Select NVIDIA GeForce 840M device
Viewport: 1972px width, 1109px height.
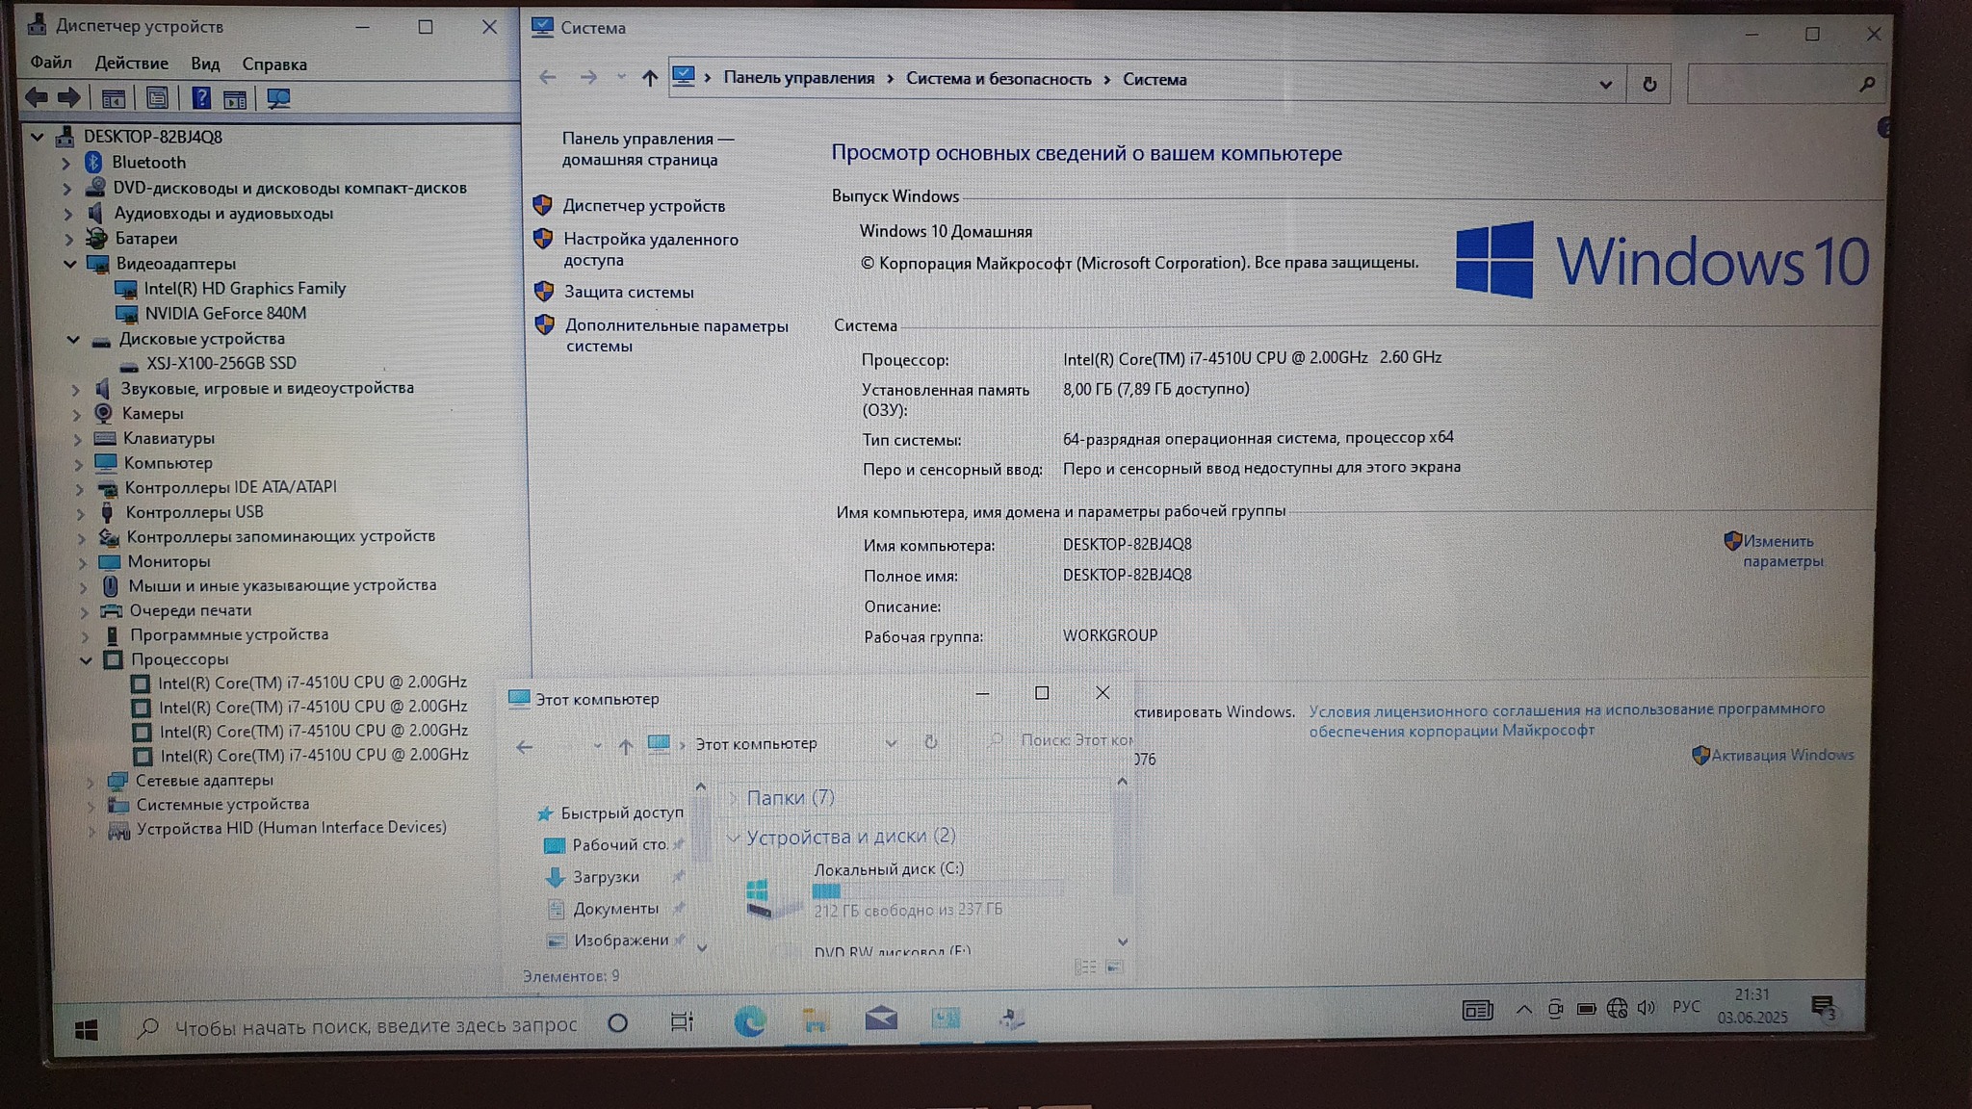[x=225, y=313]
